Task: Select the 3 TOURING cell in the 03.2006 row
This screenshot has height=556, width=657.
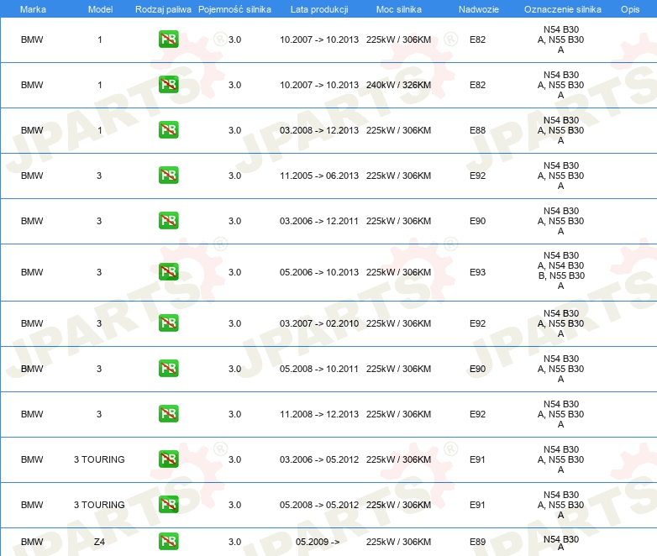Action: click(99, 459)
